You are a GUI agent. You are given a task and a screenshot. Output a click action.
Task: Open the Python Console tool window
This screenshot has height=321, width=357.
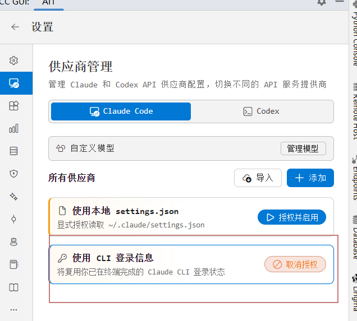point(354,34)
